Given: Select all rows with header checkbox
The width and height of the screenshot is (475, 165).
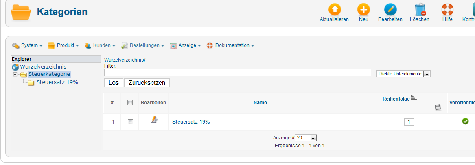Looking at the screenshot, I should pyautogui.click(x=130, y=103).
